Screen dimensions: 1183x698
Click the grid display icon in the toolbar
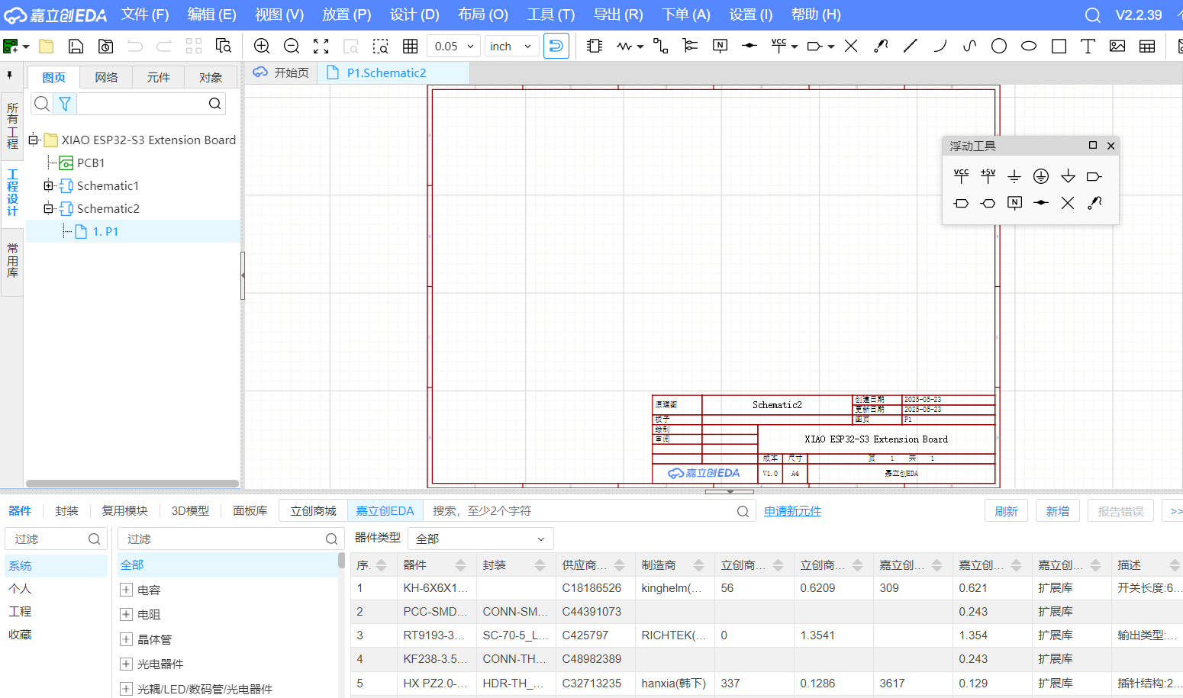(x=411, y=46)
